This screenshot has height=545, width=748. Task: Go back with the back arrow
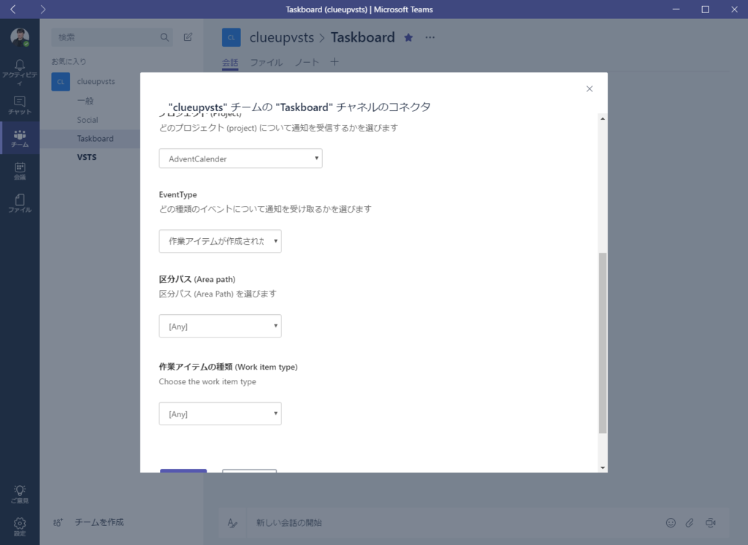coord(13,9)
